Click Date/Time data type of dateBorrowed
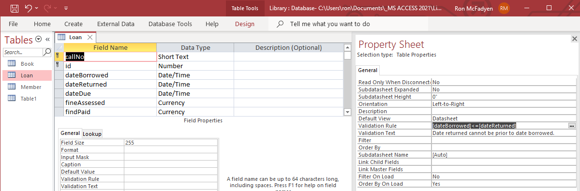Viewport: 580px width, 191px height. tap(195, 75)
